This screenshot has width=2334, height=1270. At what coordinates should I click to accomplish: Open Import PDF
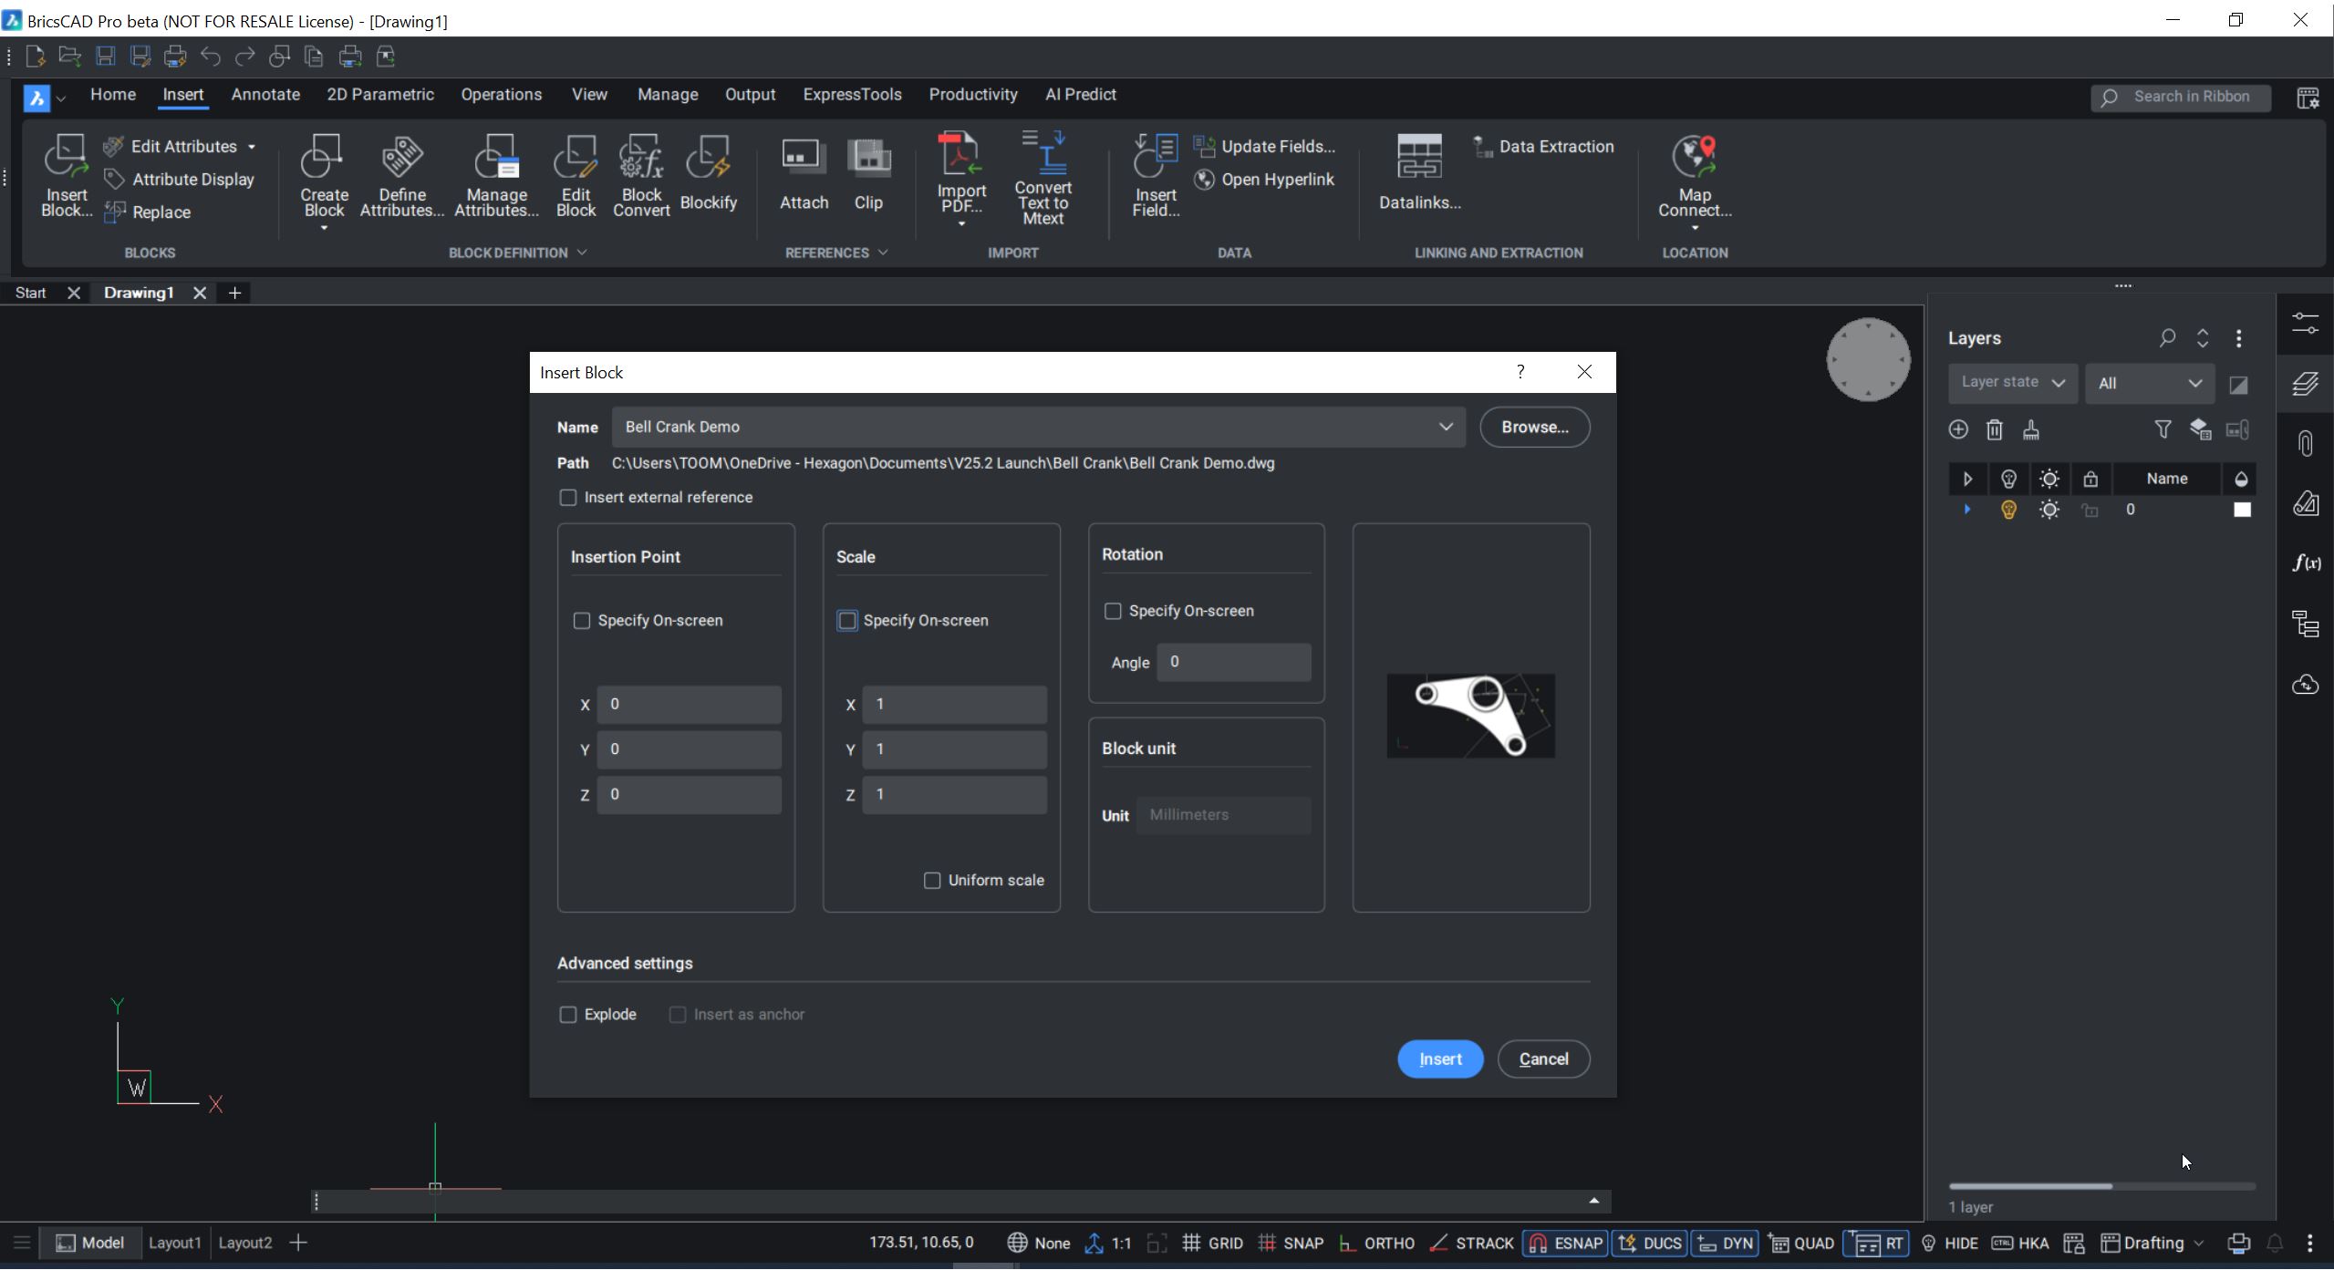pyautogui.click(x=960, y=175)
